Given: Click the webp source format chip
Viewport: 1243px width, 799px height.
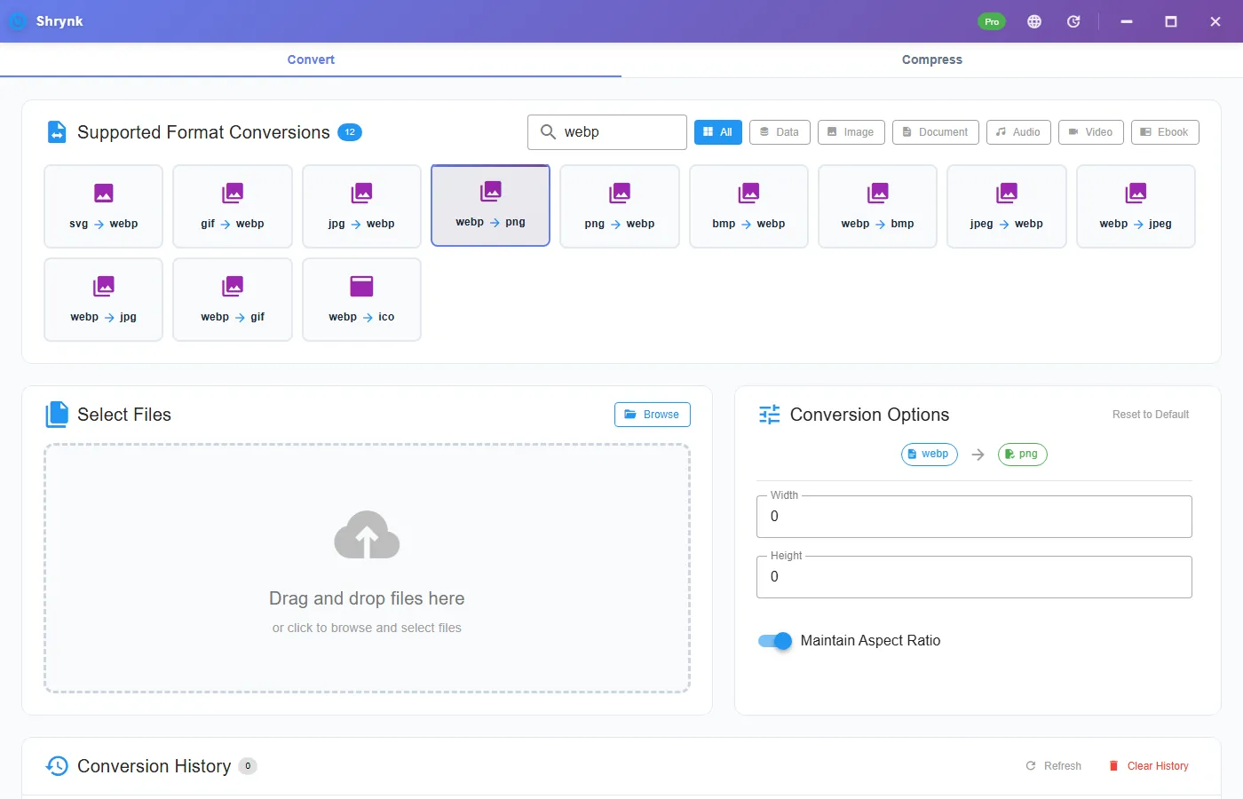Looking at the screenshot, I should tap(930, 455).
